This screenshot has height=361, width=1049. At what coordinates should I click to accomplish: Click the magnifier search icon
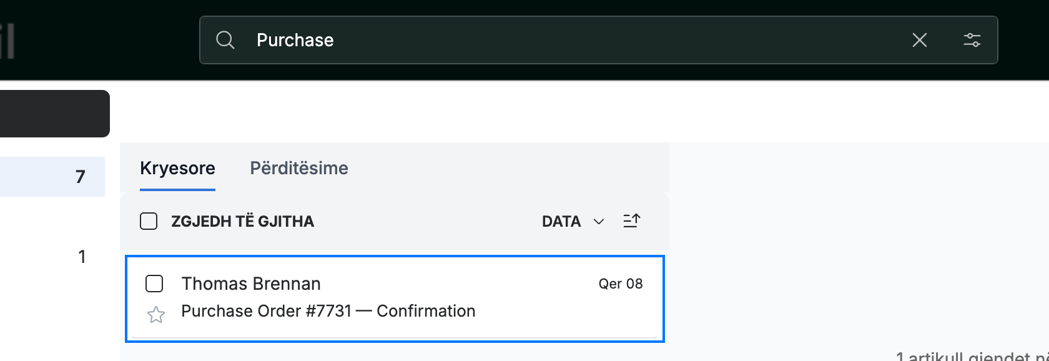coord(225,40)
